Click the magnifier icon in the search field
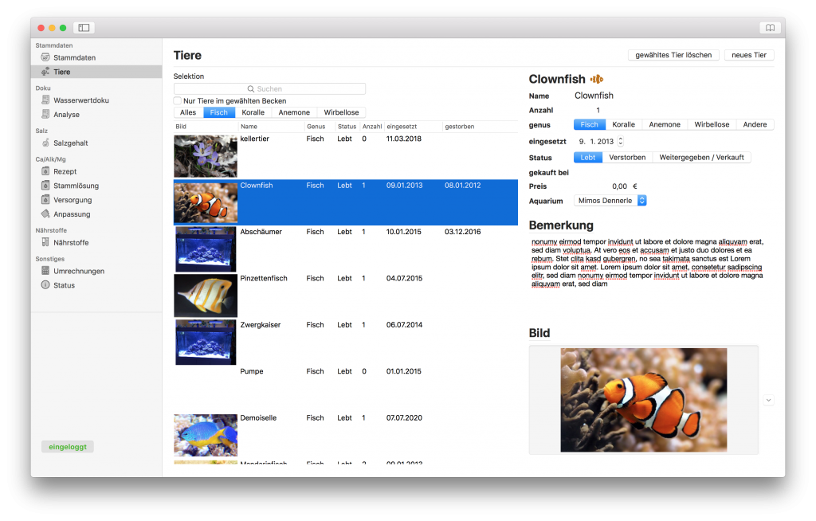Viewport: 816px width, 521px height. 251,89
